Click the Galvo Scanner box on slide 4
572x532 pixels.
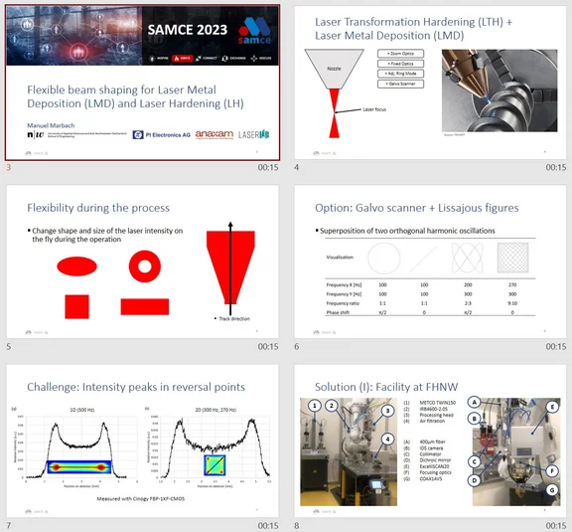click(x=400, y=84)
